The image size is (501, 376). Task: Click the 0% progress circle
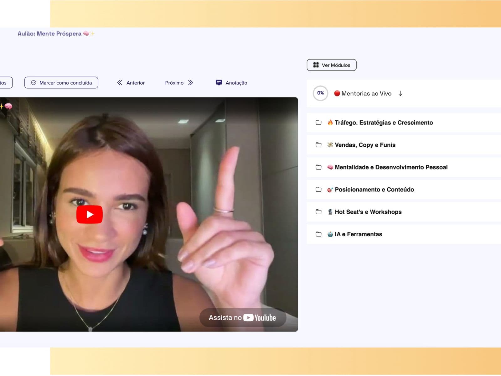(x=320, y=93)
